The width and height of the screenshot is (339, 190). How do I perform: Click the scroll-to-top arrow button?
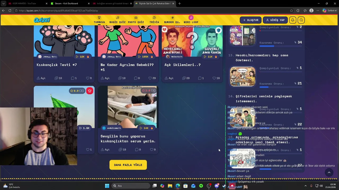[x=329, y=173]
